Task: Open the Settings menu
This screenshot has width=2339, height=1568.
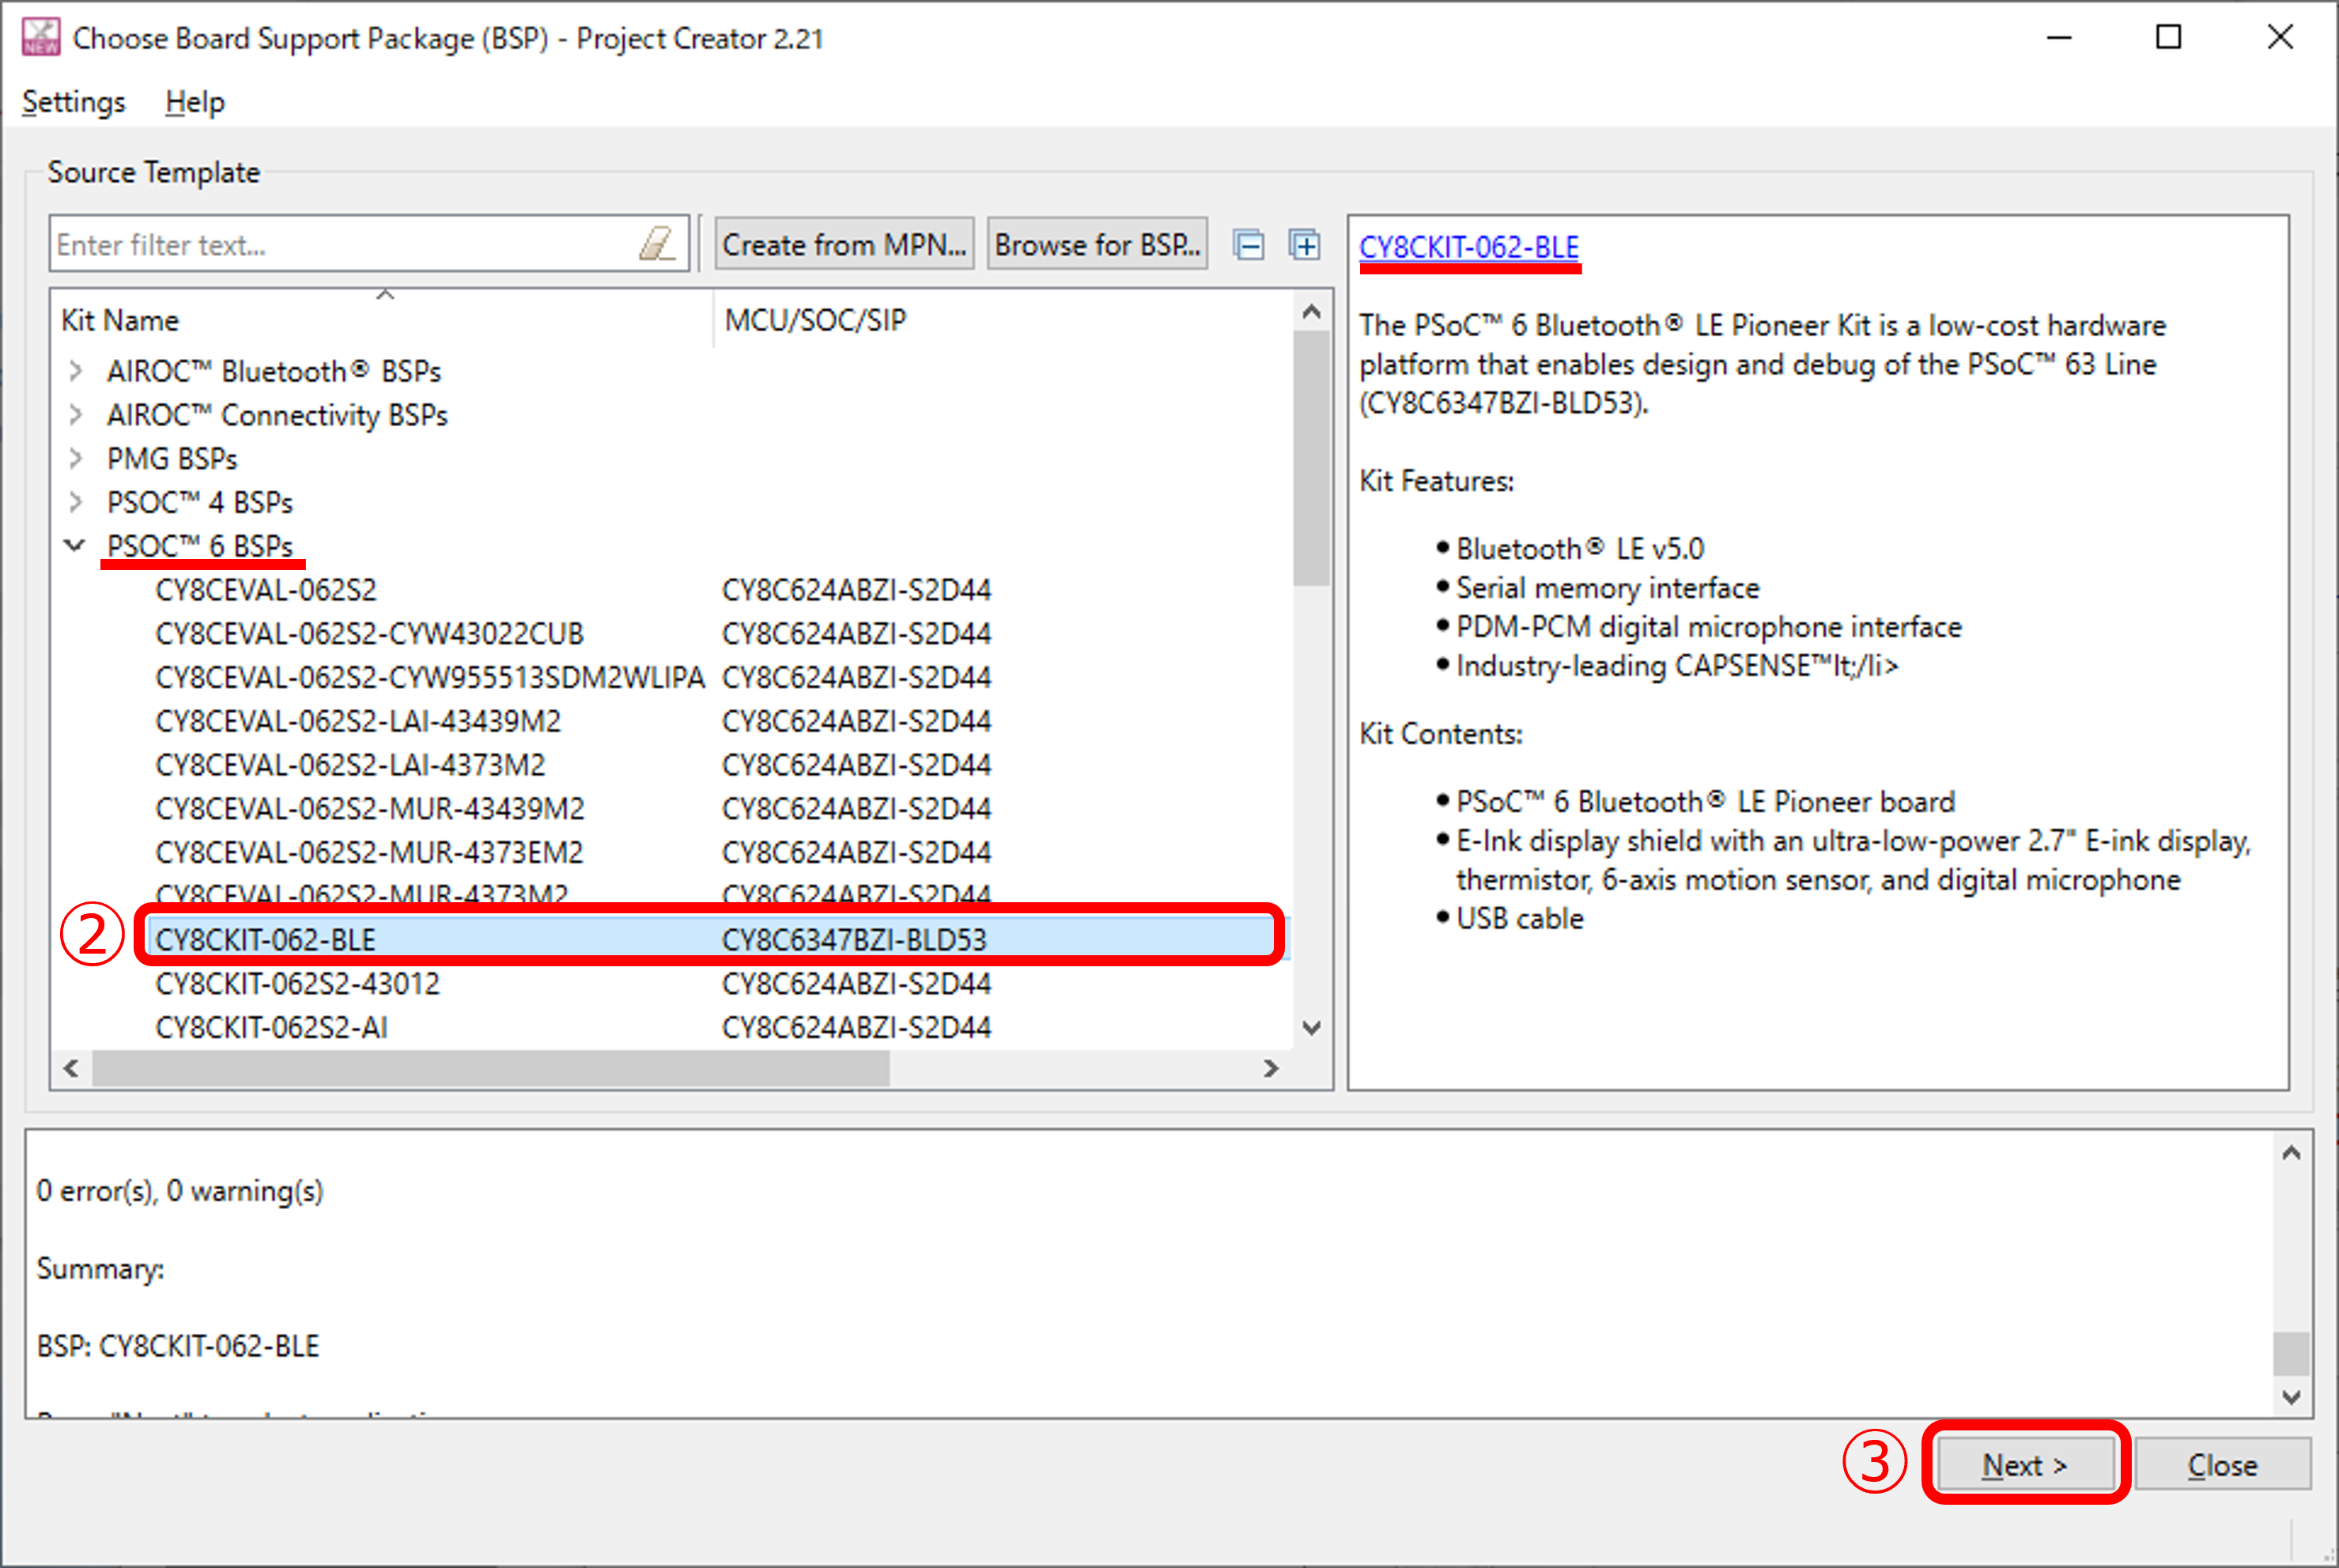Action: (74, 102)
